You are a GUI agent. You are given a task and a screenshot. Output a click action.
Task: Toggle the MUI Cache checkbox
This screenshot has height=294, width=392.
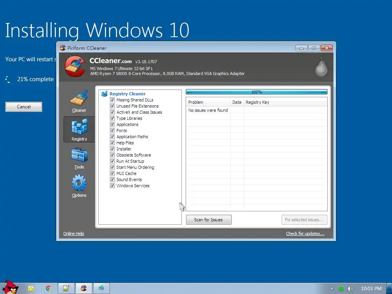pyautogui.click(x=112, y=173)
